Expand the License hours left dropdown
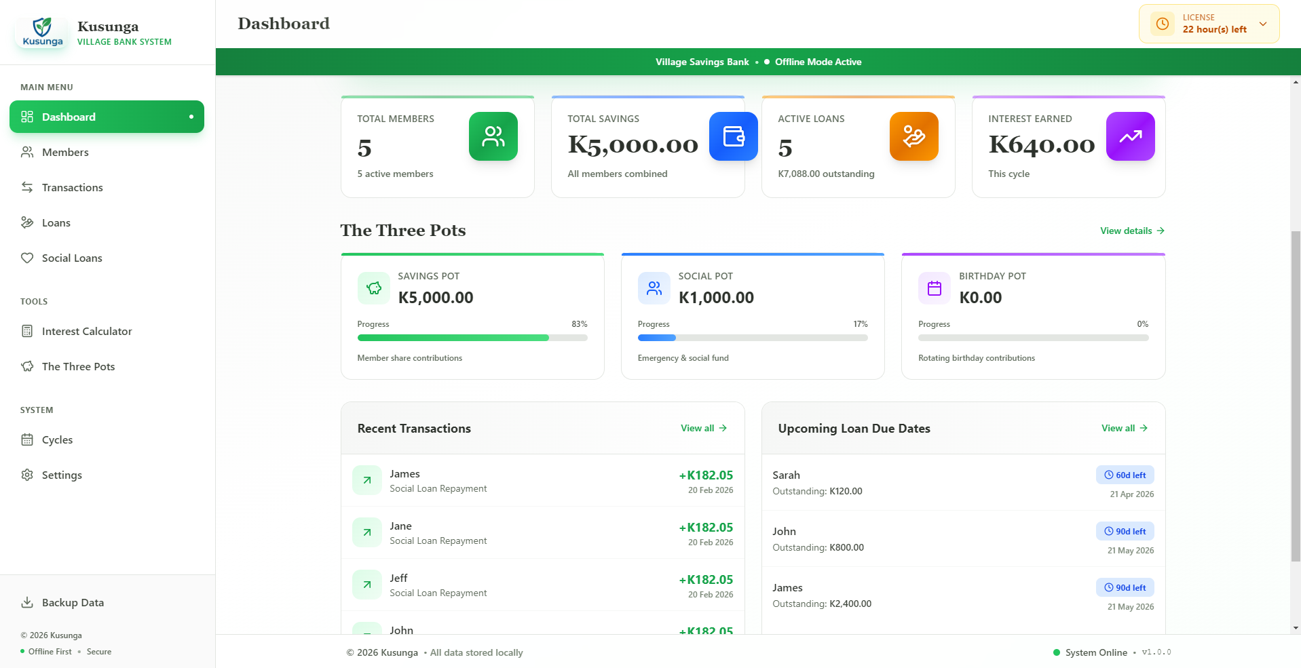1301x668 pixels. tap(1263, 24)
